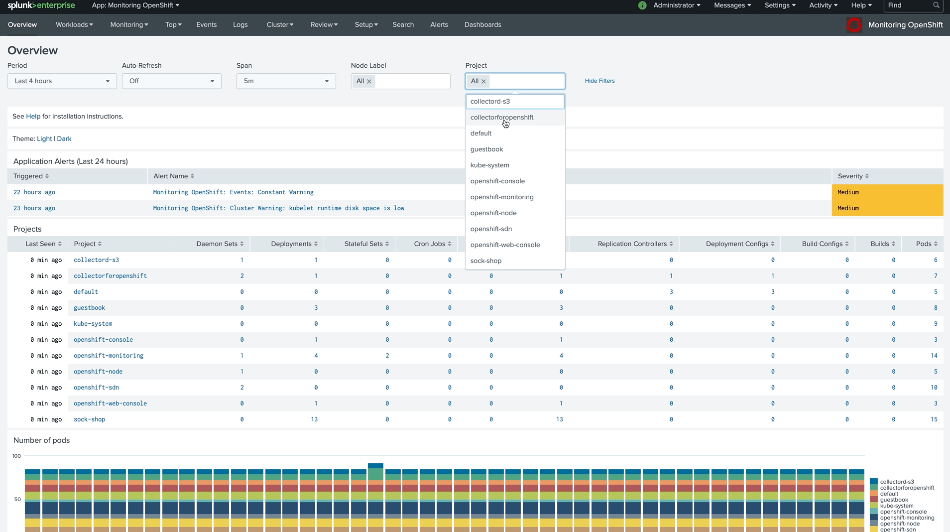Sort by Stateful Sets column

pos(366,244)
